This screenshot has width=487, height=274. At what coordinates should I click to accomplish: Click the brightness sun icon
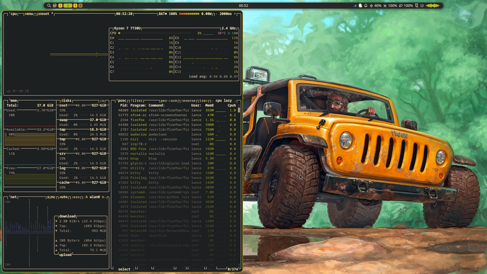coord(385,6)
